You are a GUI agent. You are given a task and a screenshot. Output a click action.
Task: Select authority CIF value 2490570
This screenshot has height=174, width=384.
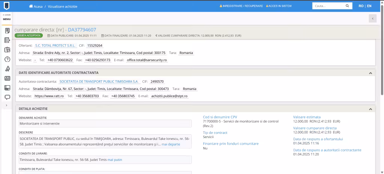point(157,82)
